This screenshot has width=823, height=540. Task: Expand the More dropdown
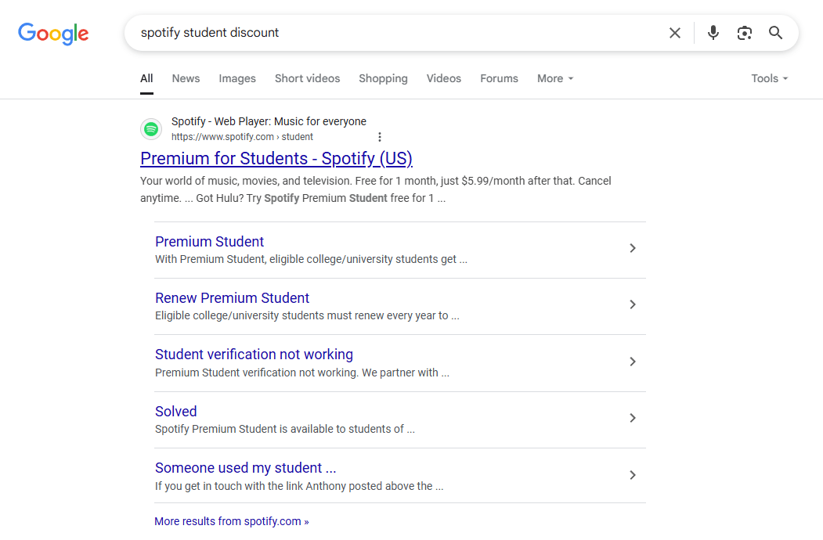pyautogui.click(x=555, y=79)
